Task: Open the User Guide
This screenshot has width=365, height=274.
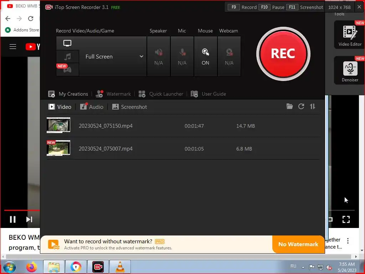Action: click(208, 94)
